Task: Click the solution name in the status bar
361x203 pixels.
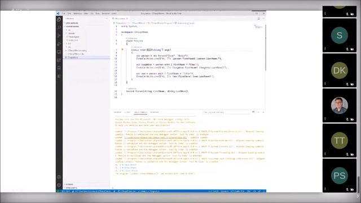Action: (126, 191)
